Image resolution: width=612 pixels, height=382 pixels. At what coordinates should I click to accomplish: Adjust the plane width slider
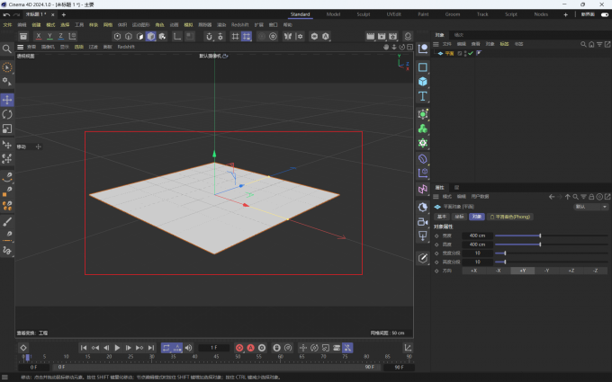pos(551,235)
